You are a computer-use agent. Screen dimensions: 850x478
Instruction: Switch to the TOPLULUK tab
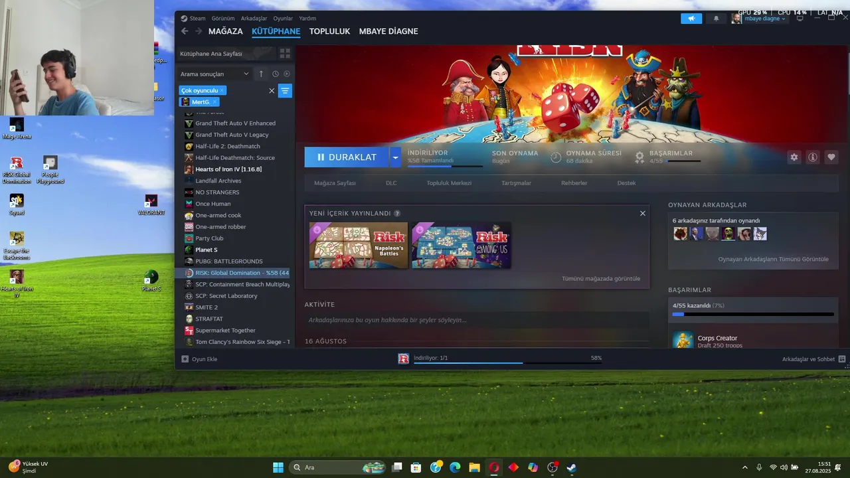click(329, 31)
